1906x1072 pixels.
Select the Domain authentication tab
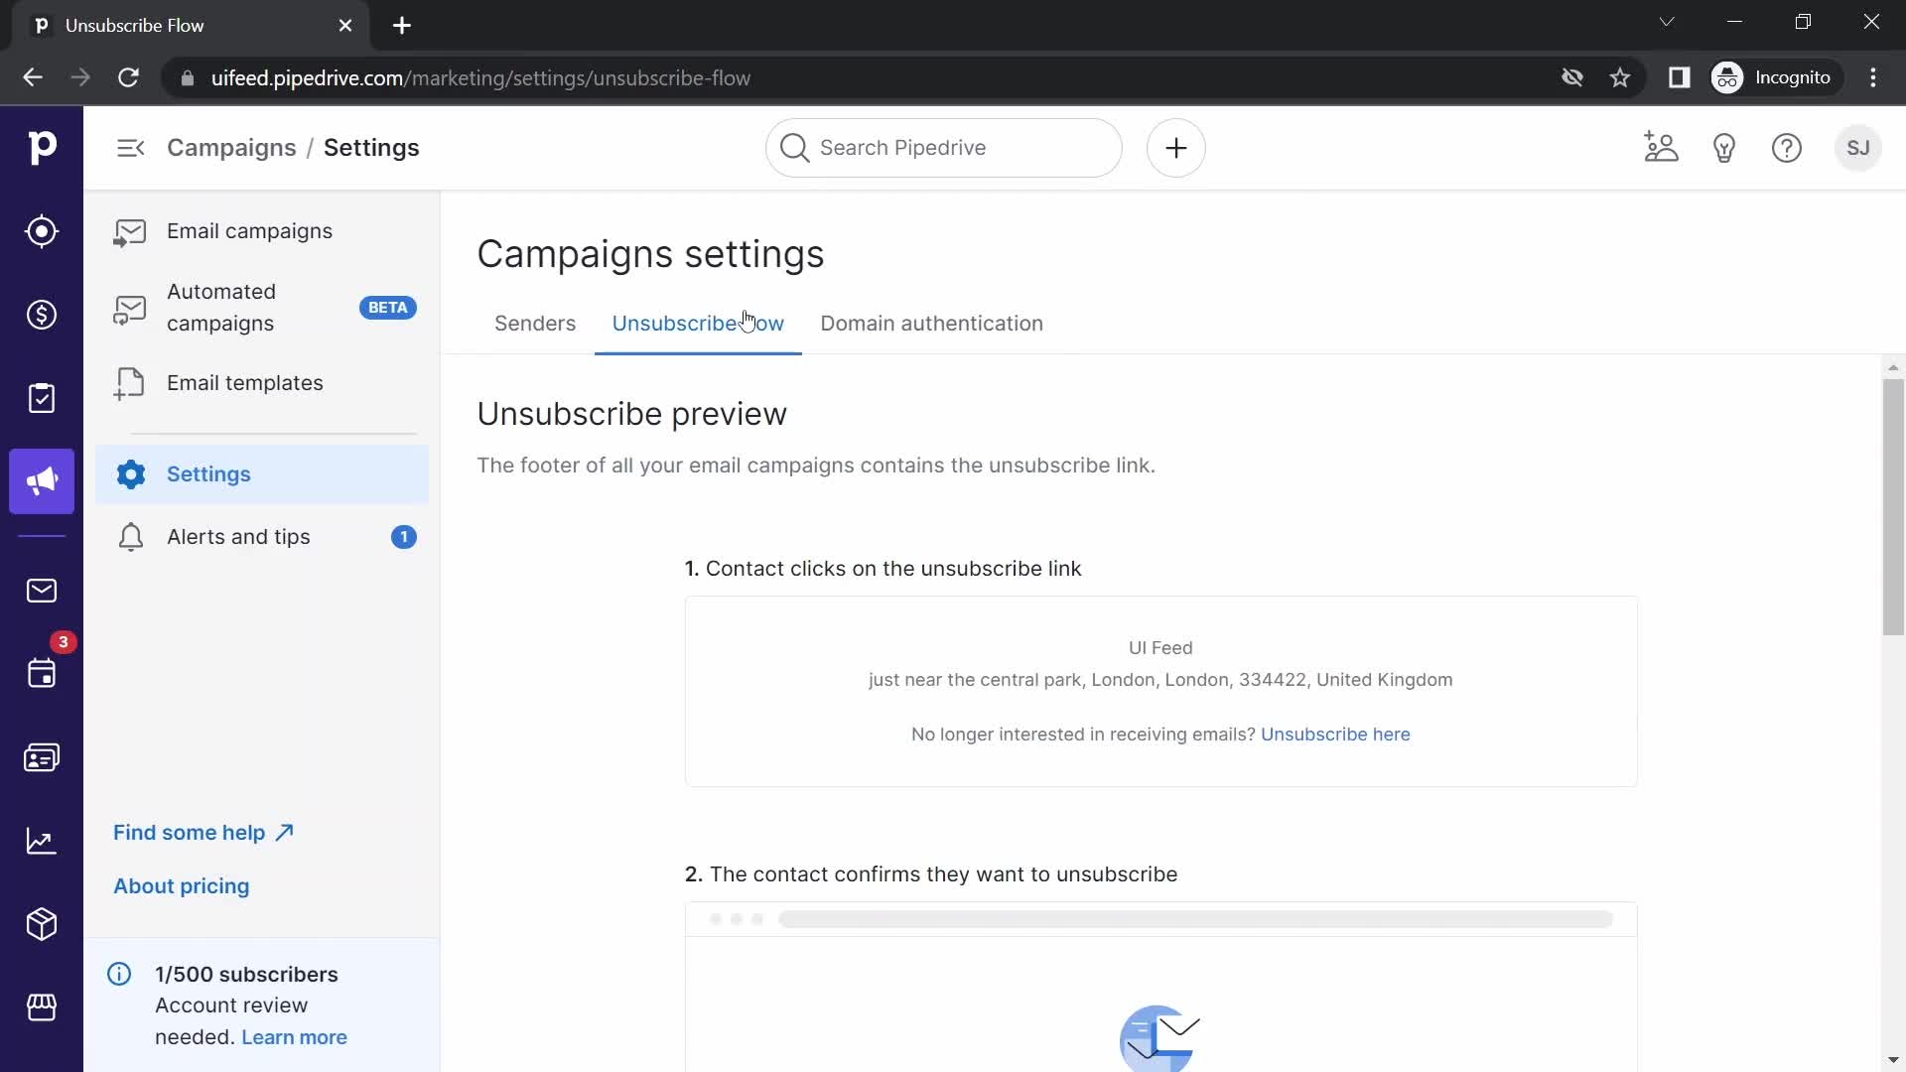pos(931,324)
